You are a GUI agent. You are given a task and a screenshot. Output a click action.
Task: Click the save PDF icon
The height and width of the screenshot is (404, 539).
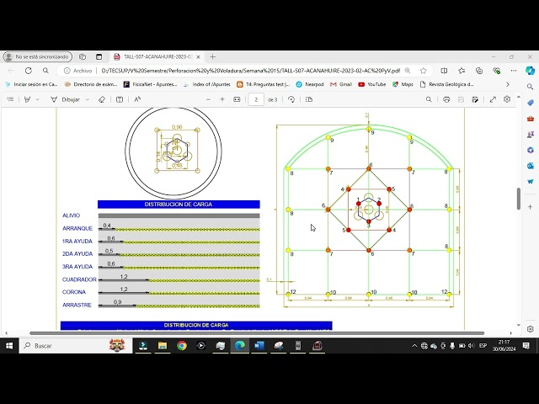(461, 99)
